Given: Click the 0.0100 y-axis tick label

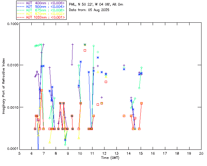Looking at the screenshot, I should [12, 65].
